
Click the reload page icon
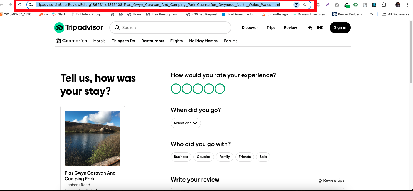(20, 5)
